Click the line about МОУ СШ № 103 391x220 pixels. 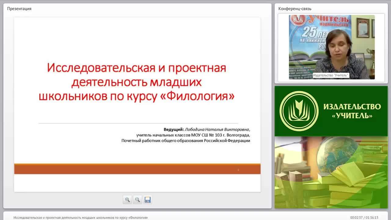click(193, 135)
